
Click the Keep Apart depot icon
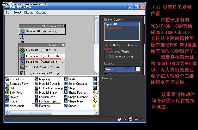coord(7,106)
